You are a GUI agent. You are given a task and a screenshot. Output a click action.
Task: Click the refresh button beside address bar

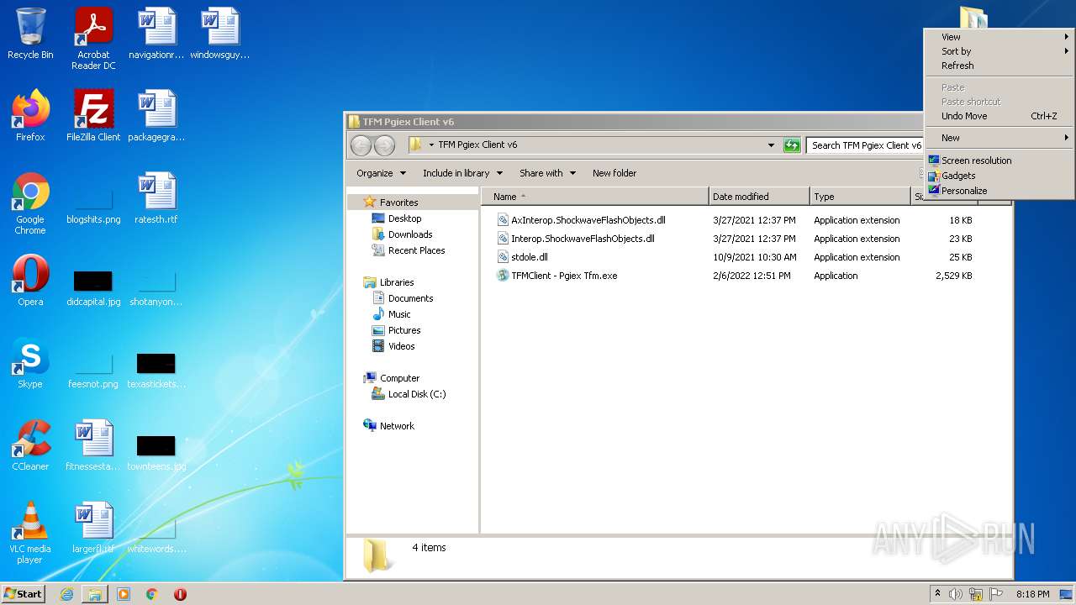pos(792,145)
